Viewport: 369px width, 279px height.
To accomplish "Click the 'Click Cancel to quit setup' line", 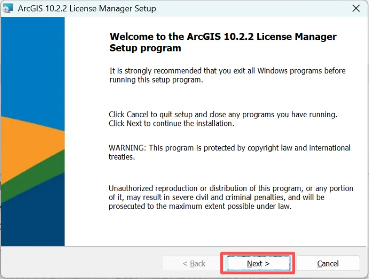I will [223, 114].
